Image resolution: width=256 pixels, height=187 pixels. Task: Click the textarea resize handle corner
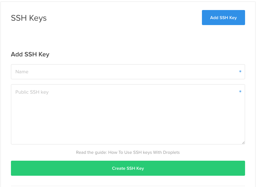243,143
